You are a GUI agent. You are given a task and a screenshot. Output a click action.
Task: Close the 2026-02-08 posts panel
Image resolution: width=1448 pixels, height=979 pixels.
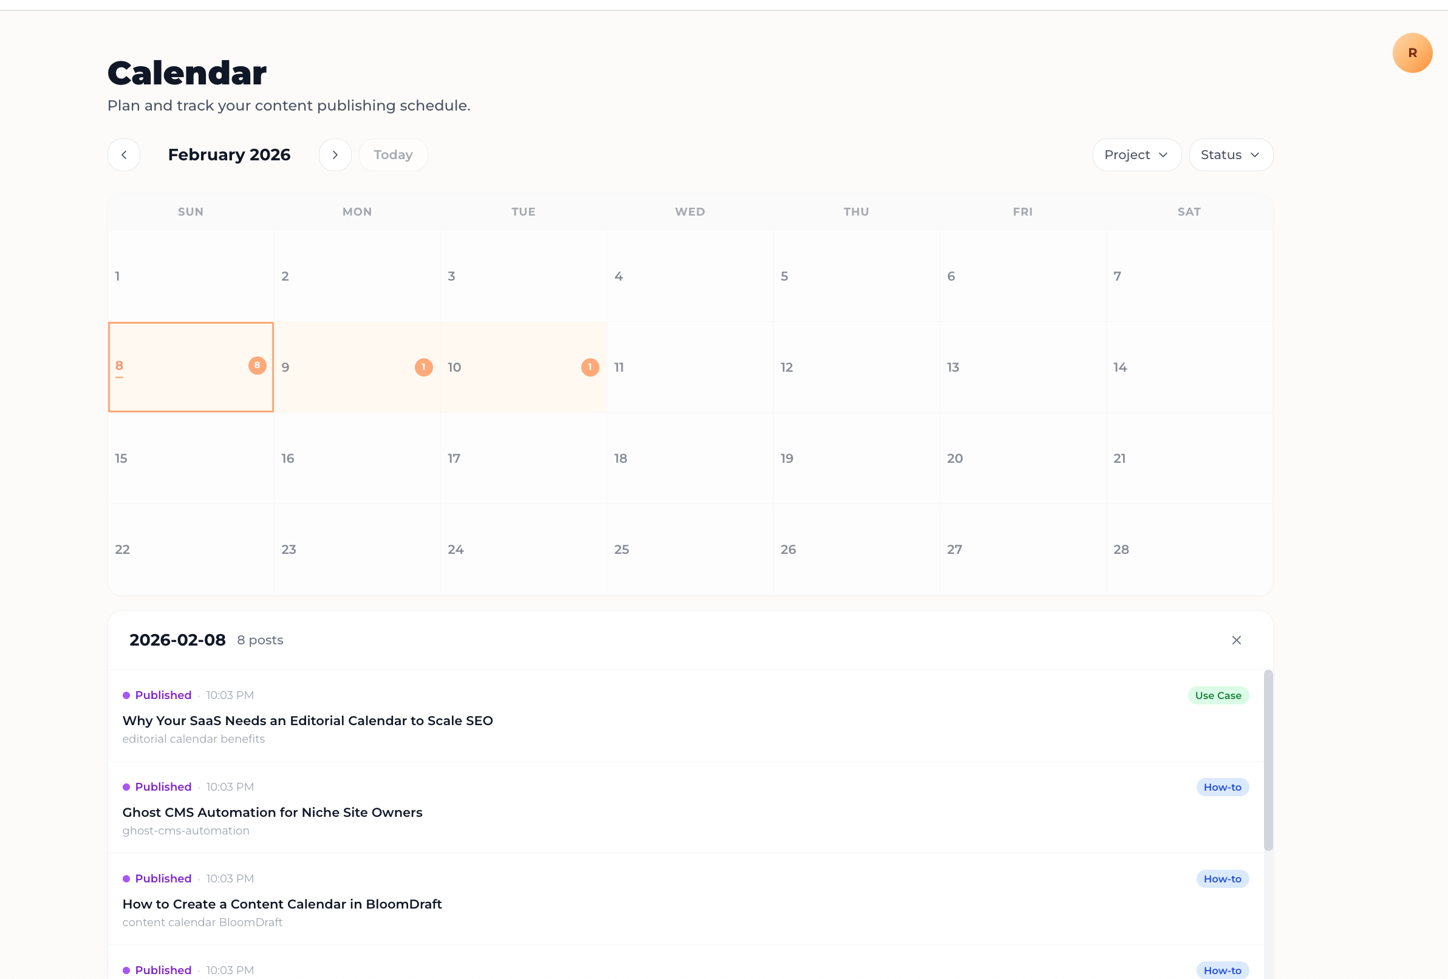point(1236,640)
